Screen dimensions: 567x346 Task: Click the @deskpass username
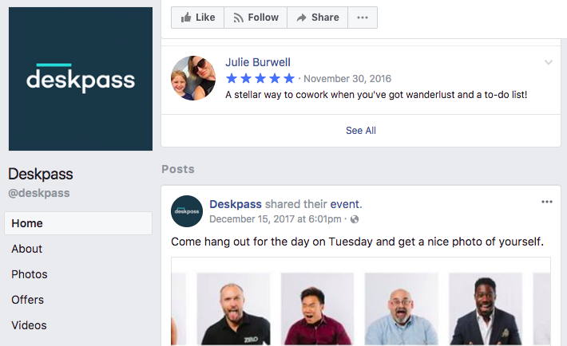click(39, 193)
